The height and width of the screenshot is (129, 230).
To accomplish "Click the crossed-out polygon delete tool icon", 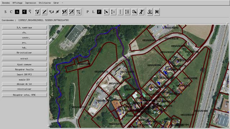I will coord(64,12).
